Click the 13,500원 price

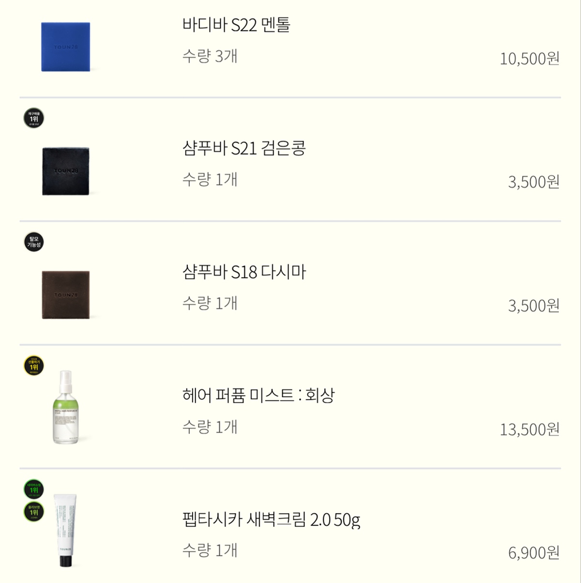(x=530, y=430)
